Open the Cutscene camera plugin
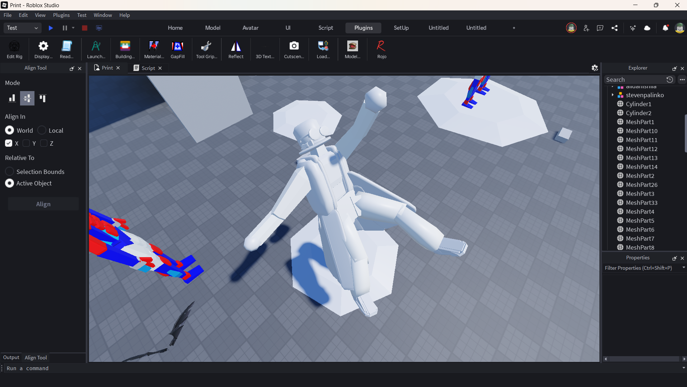The height and width of the screenshot is (387, 687). point(294,49)
